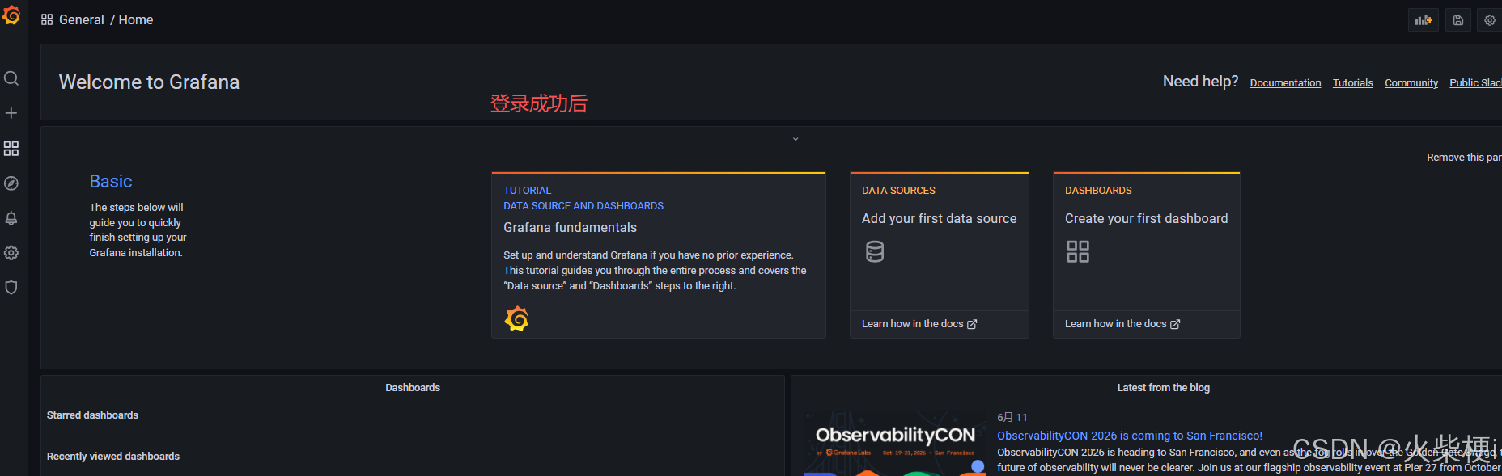Viewport: 1502px width, 476px height.
Task: Open the General folder breadcrumb
Action: click(x=82, y=19)
